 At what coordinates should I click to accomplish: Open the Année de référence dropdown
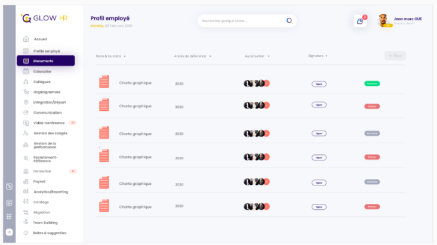coord(210,57)
